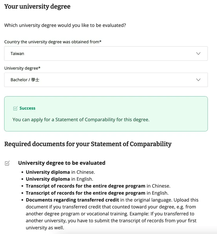The height and width of the screenshot is (234, 217).
Task: Open the dropdown showing Taiwan
Action: [106, 54]
